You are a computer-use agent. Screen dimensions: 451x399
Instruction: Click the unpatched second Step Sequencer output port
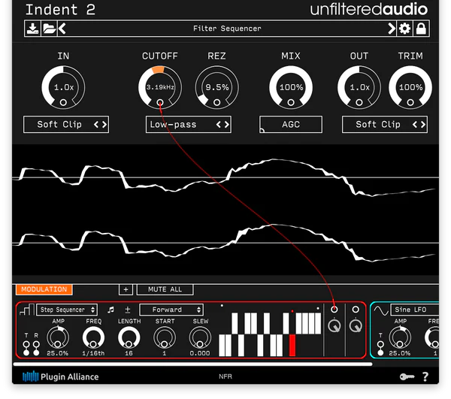pyautogui.click(x=356, y=310)
